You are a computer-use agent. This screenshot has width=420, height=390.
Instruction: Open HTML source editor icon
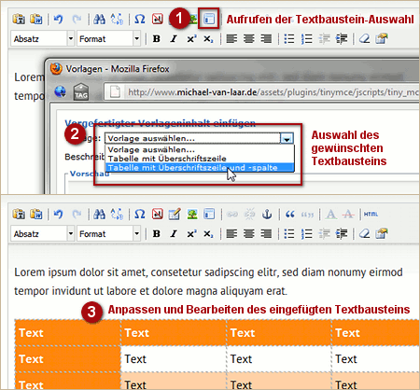[x=371, y=214]
